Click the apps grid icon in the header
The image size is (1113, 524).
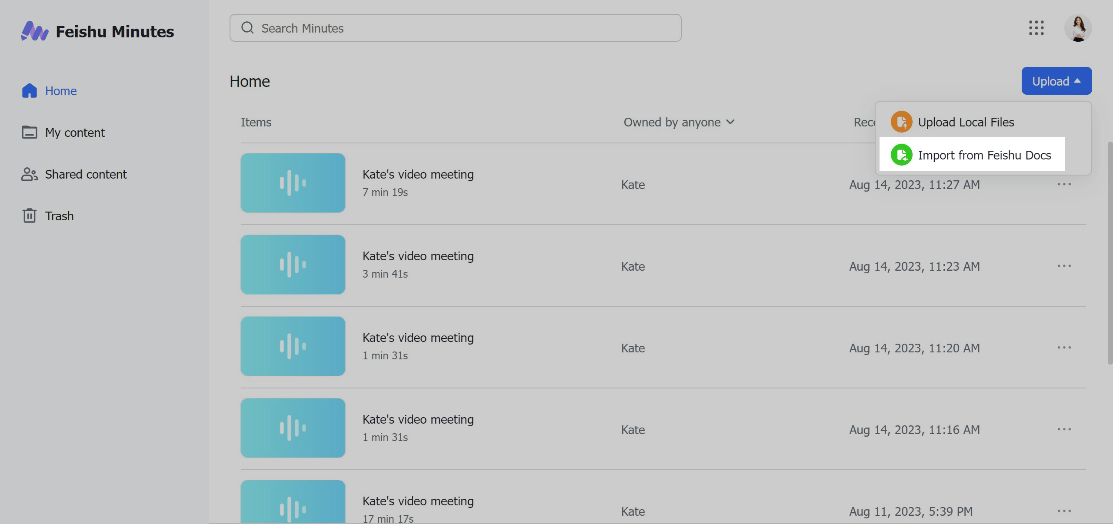1037,28
